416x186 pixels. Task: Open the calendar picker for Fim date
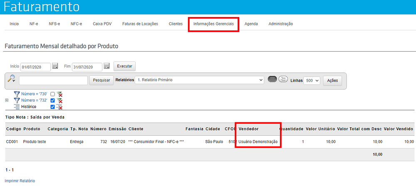pyautogui.click(x=106, y=66)
